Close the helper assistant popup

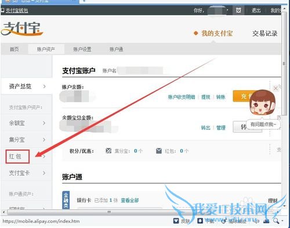pyautogui.click(x=275, y=88)
